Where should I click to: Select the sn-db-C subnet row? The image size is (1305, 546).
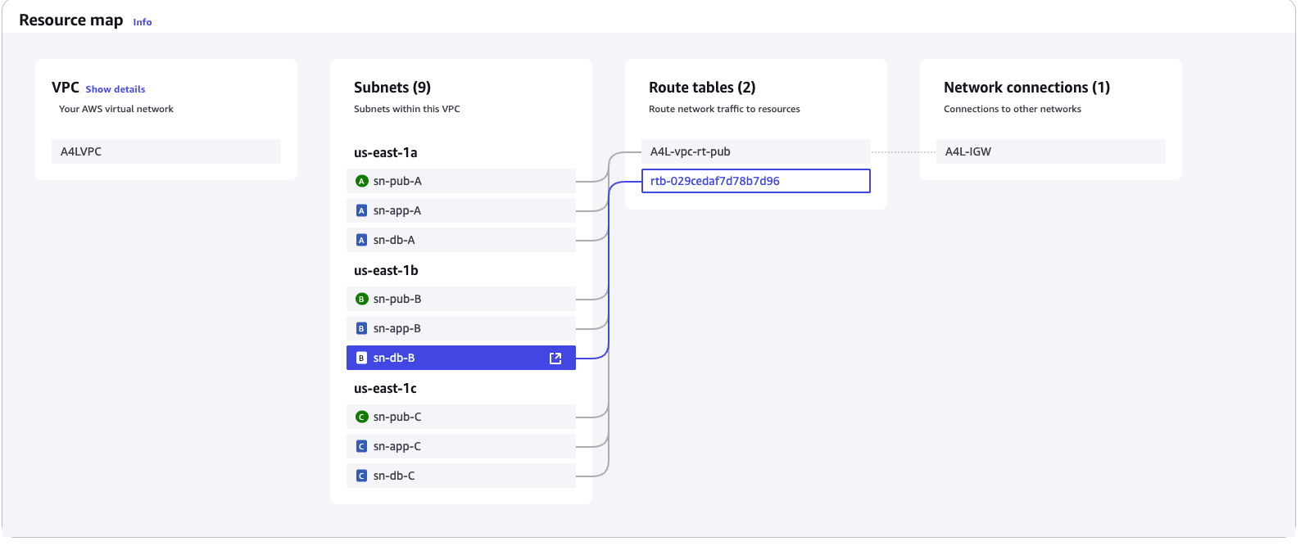[x=461, y=476]
